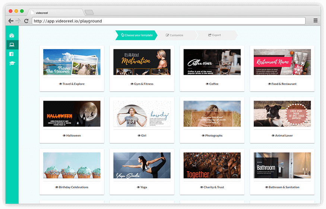The height and width of the screenshot is (209, 326).
Task: Click the Halloween template label
Action: coord(74,135)
